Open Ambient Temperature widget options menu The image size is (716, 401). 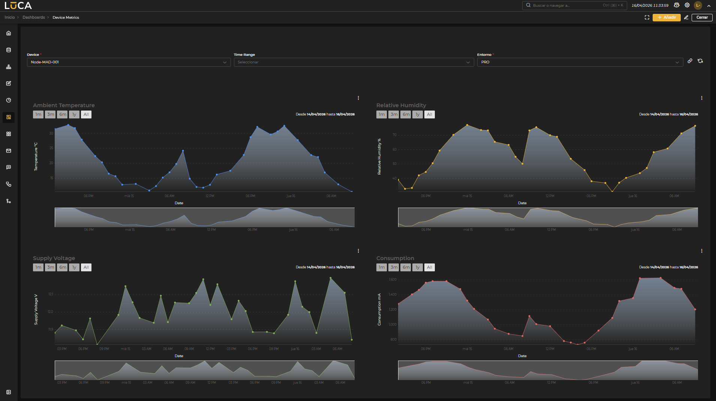point(358,98)
